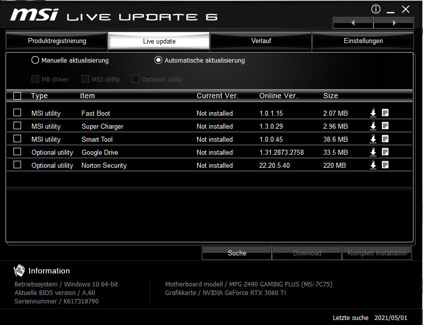Click the Online Ver. column header
The height and width of the screenshot is (325, 423).
[x=278, y=96]
